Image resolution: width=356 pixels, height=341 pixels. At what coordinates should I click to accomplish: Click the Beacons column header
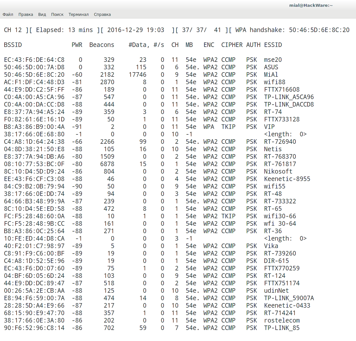(x=102, y=45)
